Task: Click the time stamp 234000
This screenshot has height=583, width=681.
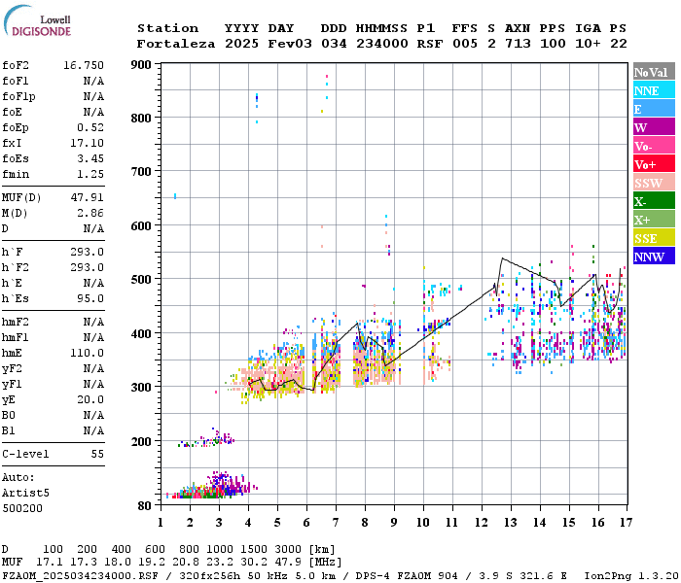Action: tap(382, 44)
